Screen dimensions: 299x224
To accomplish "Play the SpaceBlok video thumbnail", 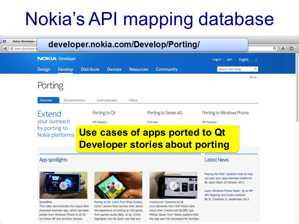I will pos(63,185).
